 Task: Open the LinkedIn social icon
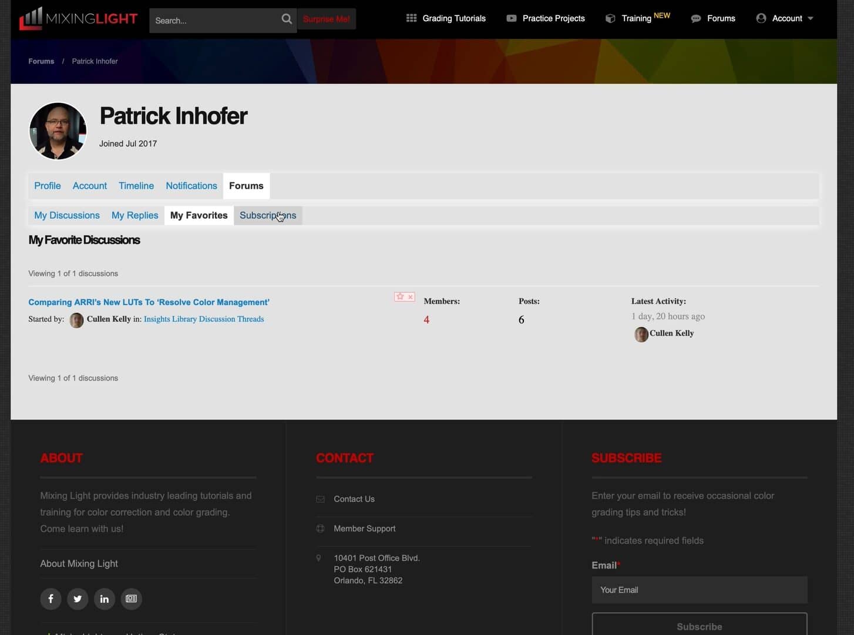105,599
